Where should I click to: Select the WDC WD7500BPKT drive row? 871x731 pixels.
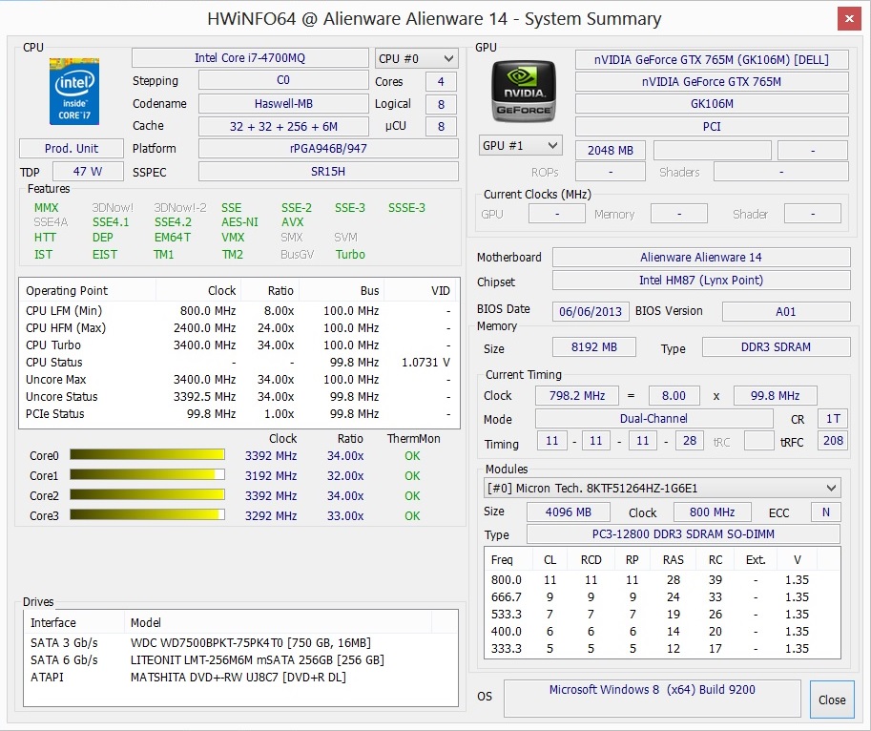pyautogui.click(x=241, y=642)
